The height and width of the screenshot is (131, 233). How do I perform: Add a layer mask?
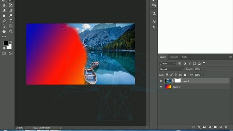pyautogui.click(x=204, y=127)
